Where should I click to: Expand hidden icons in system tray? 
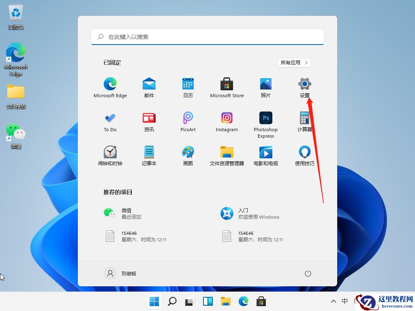click(333, 301)
